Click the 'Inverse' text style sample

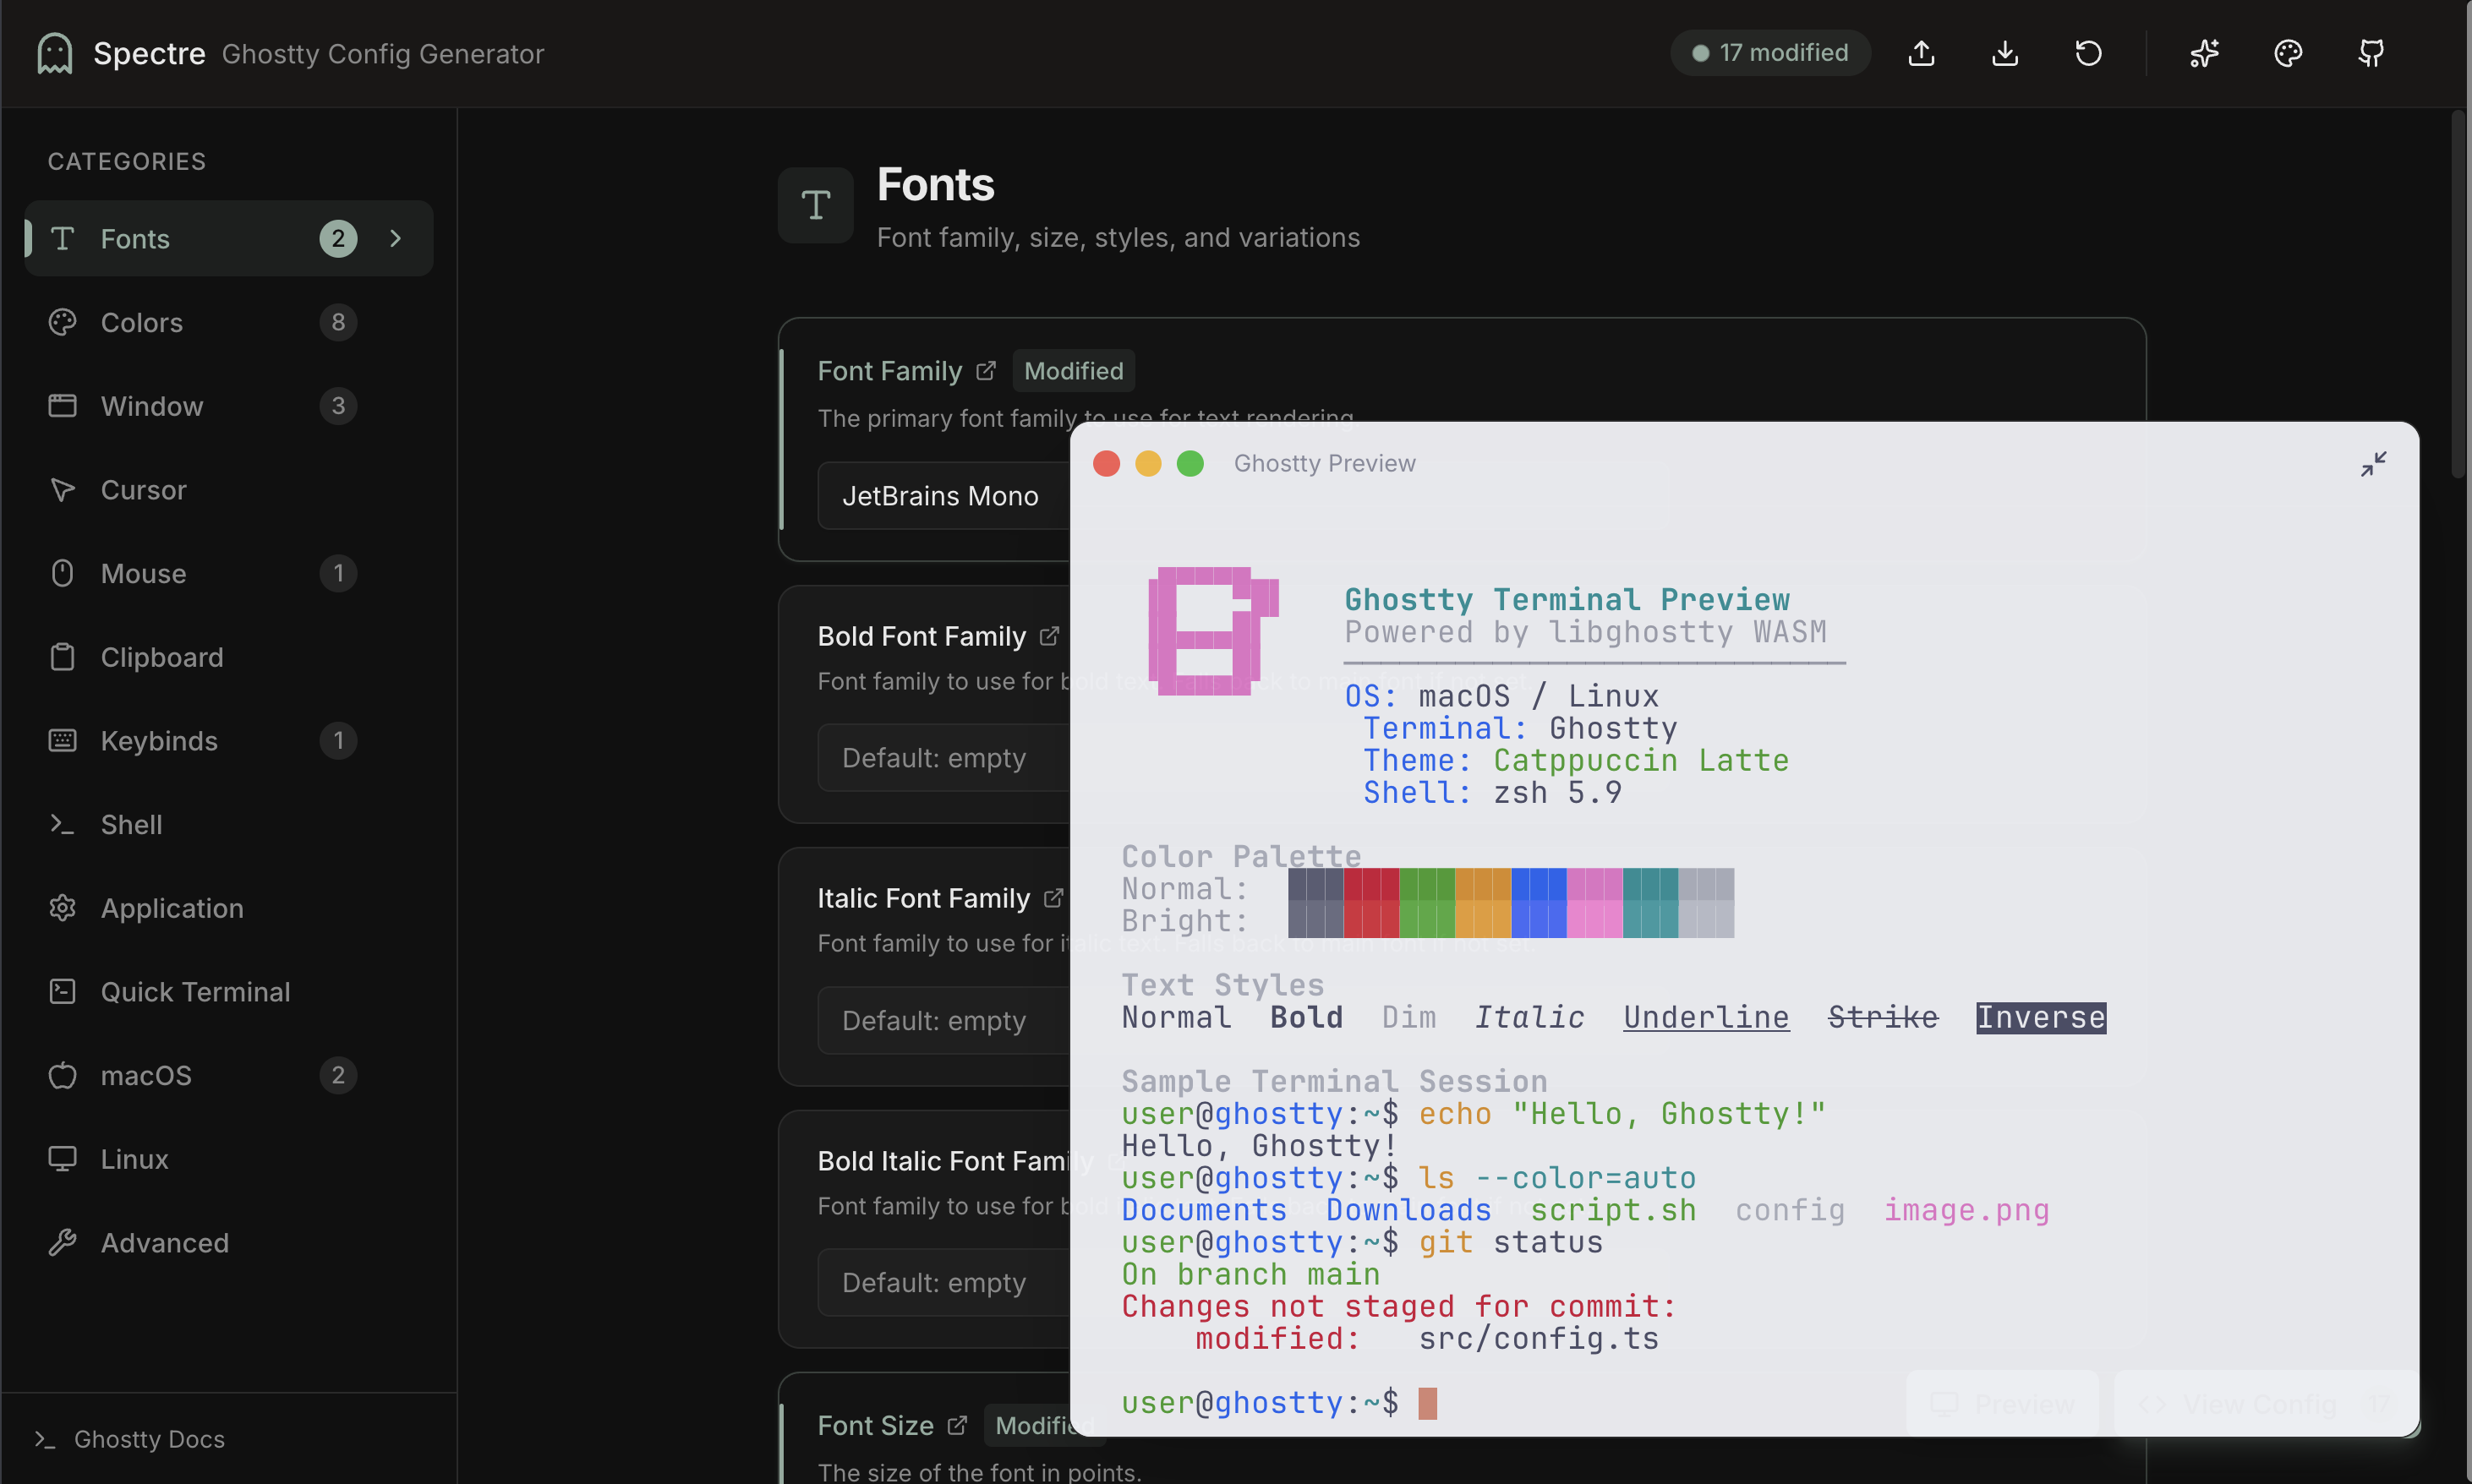click(x=2041, y=1017)
